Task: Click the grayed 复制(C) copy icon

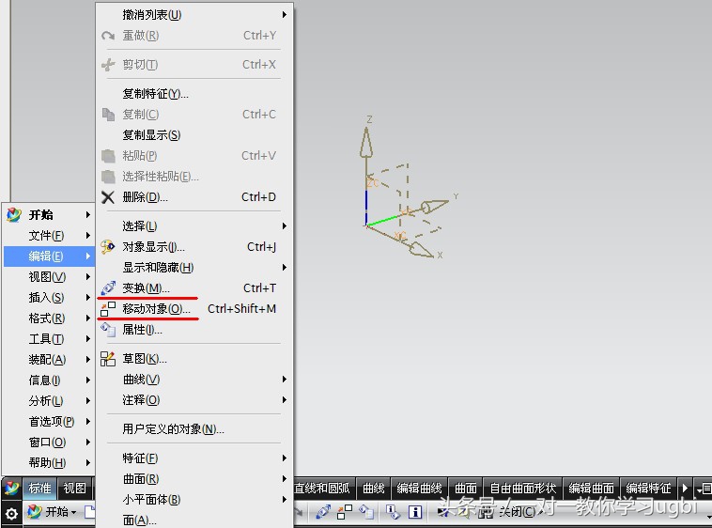Action: click(x=108, y=115)
